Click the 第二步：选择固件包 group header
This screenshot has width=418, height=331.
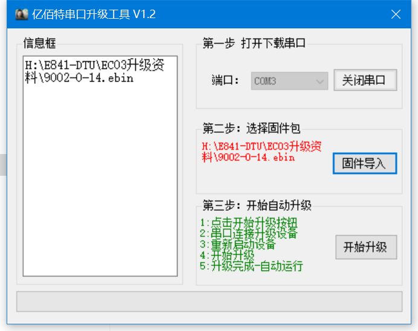(x=251, y=128)
